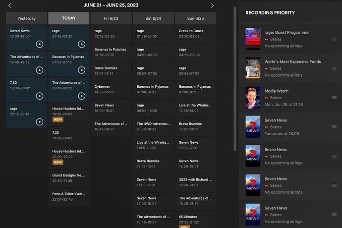Open Sunday's Creek to Coast 02:30-03:02 entry
The height and width of the screenshot is (228, 342).
(195, 34)
